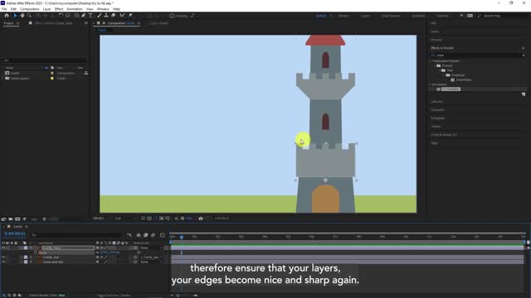Open the parent dropdown for Castle_top layer
Image resolution: width=531 pixels, height=298 pixels.
click(151, 257)
